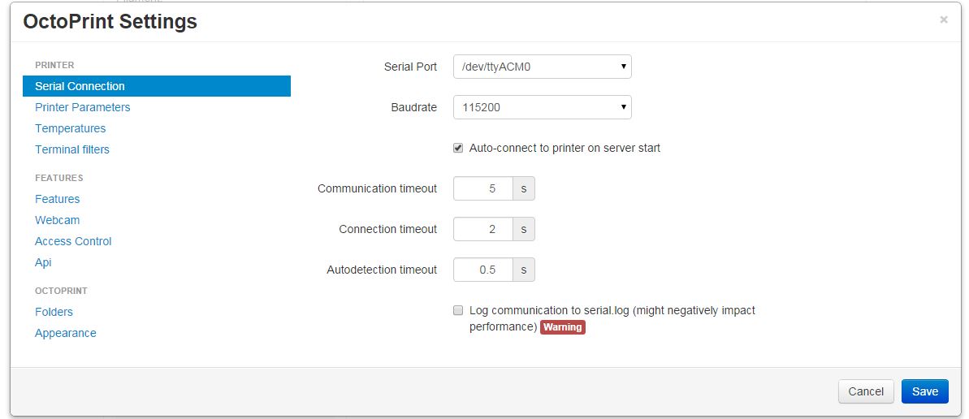Go to Printer Parameters section
Viewport: 969px width, 419px height.
[x=82, y=107]
